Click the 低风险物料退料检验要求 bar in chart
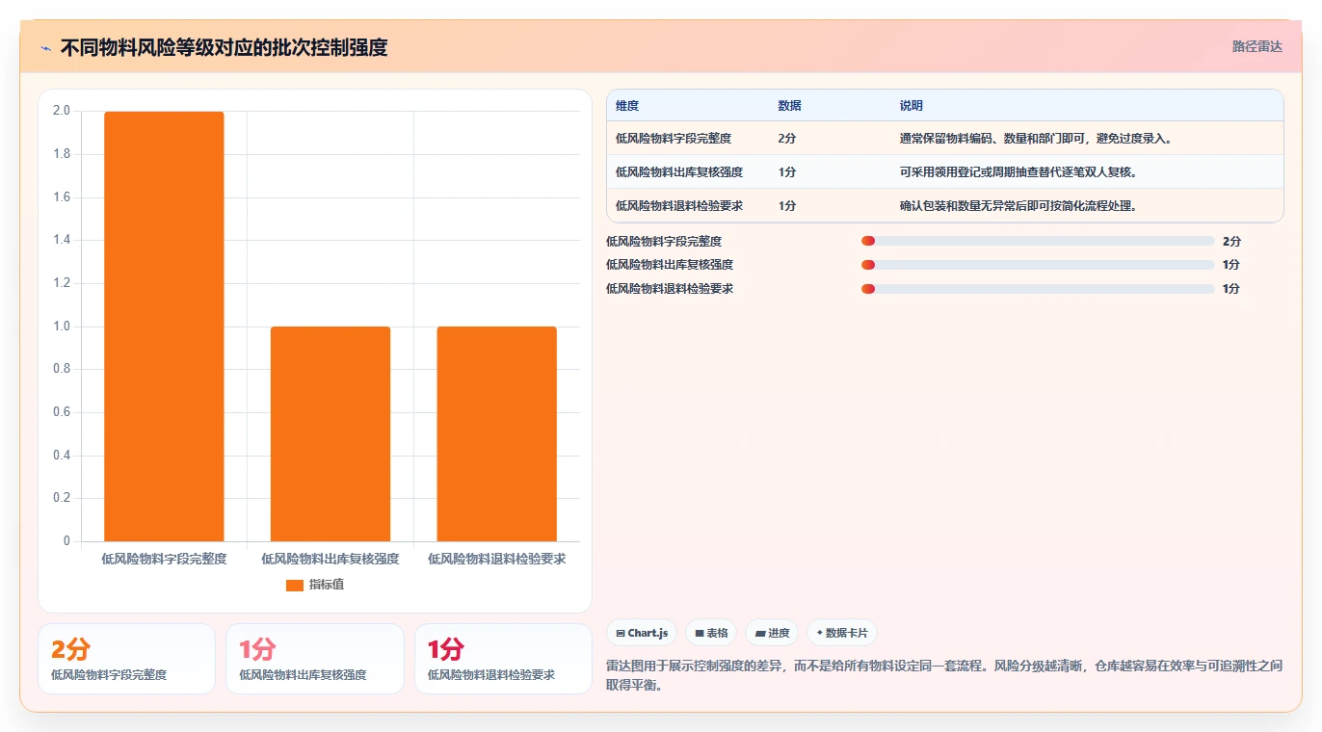Image resolution: width=1322 pixels, height=732 pixels. pyautogui.click(x=496, y=434)
